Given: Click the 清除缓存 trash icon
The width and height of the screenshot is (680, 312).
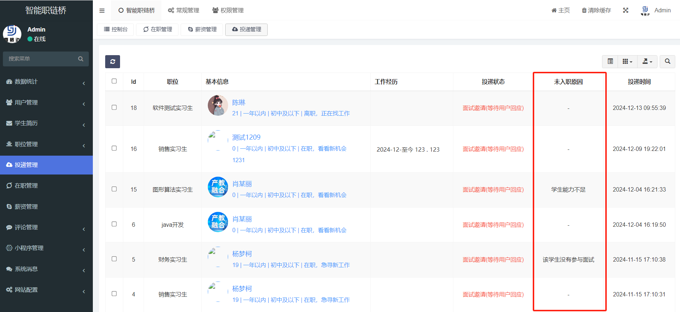Looking at the screenshot, I should click(x=584, y=11).
